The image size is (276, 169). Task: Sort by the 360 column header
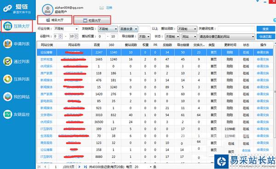[x=111, y=45]
